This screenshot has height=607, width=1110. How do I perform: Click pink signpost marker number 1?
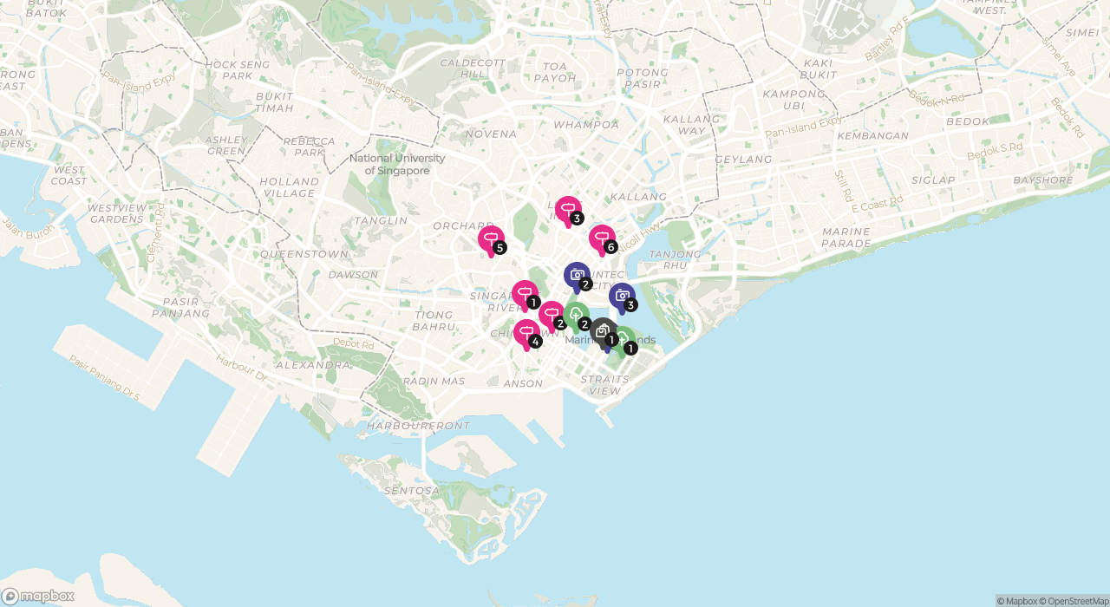(x=524, y=294)
